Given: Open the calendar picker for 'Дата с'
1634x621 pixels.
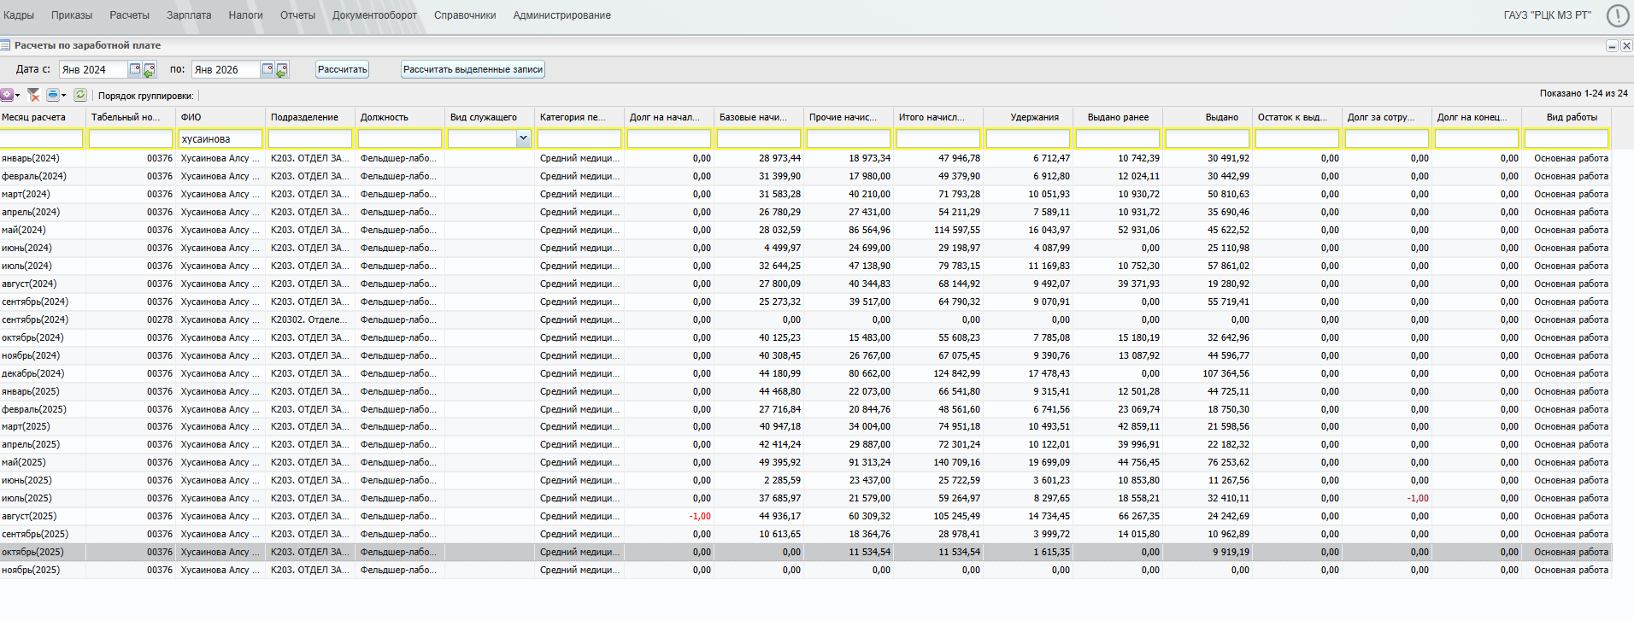Looking at the screenshot, I should 135,69.
